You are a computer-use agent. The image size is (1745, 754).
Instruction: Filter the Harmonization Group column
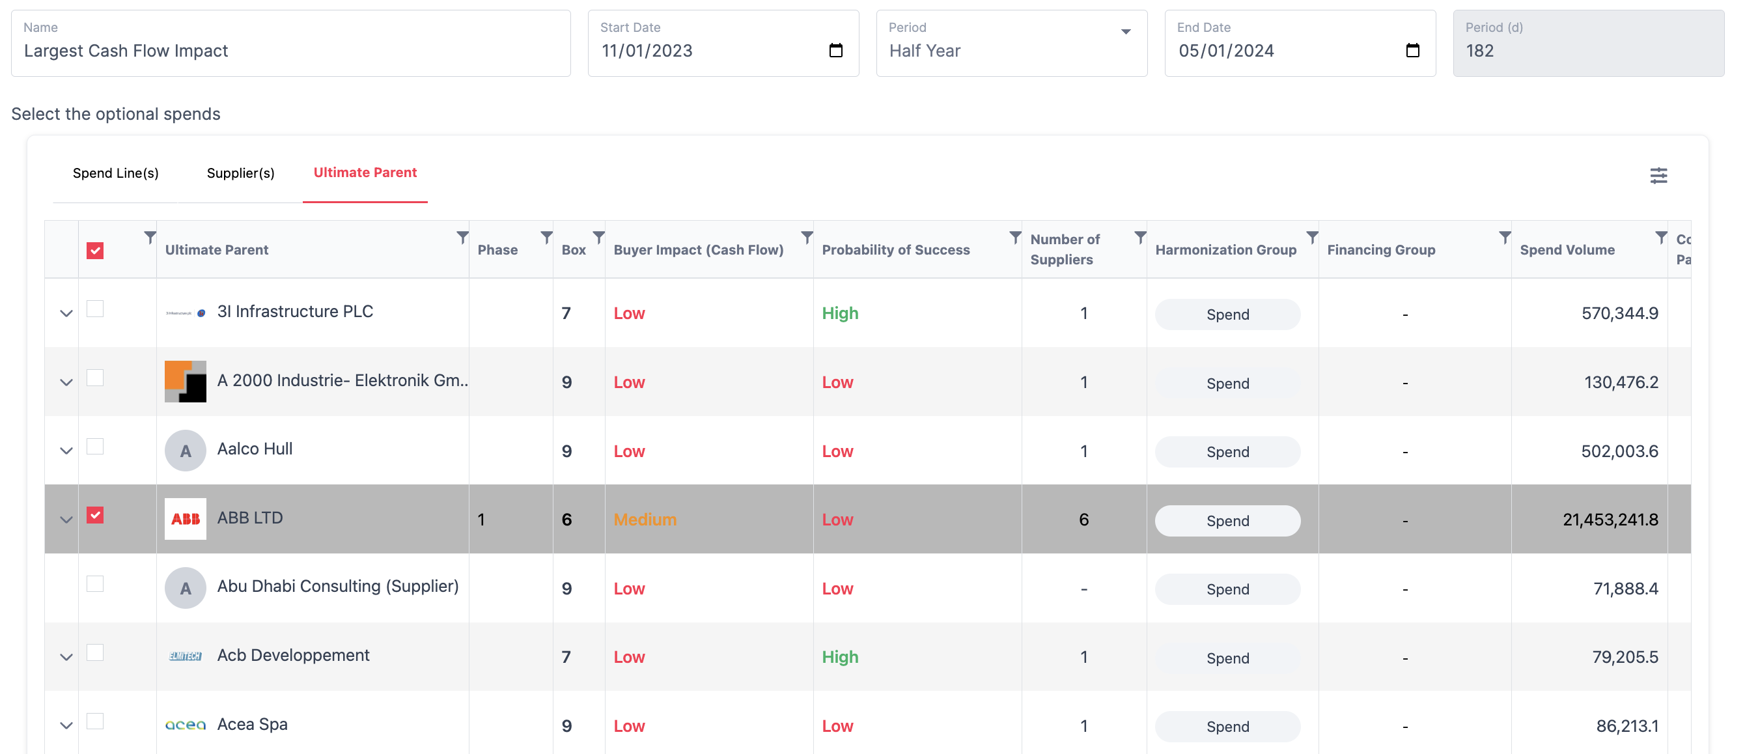click(1311, 237)
